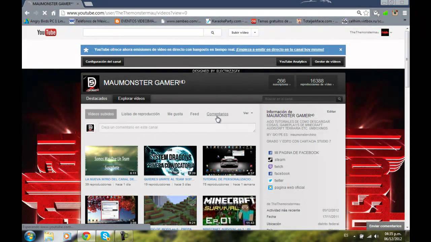This screenshot has width=431, height=242.
Task: Launch Skype from the taskbar
Action: point(105,236)
